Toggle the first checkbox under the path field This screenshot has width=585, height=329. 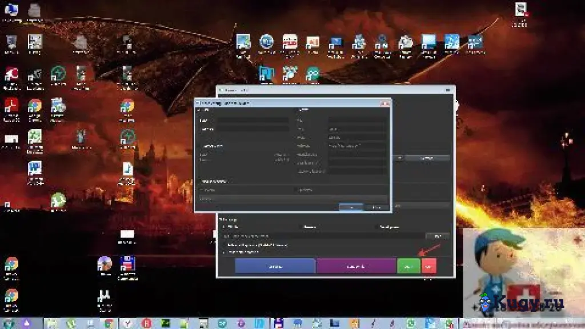pyautogui.click(x=224, y=245)
